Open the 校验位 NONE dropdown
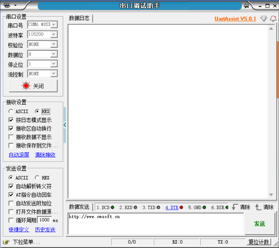Screen dimensions: 279x248 54,44
